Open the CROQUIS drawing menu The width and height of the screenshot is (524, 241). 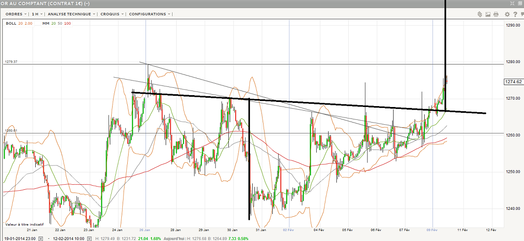(x=112, y=14)
